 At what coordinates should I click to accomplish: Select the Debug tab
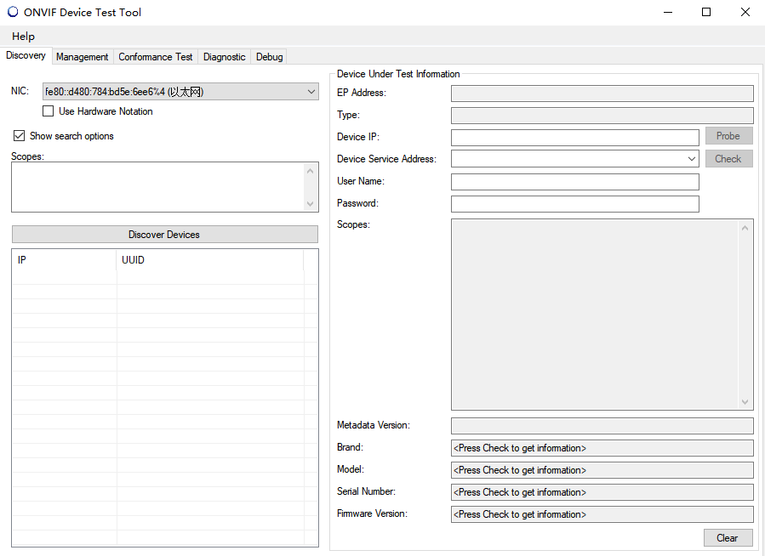[x=270, y=57]
